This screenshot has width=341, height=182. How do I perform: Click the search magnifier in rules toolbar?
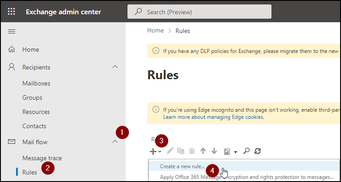click(246, 151)
